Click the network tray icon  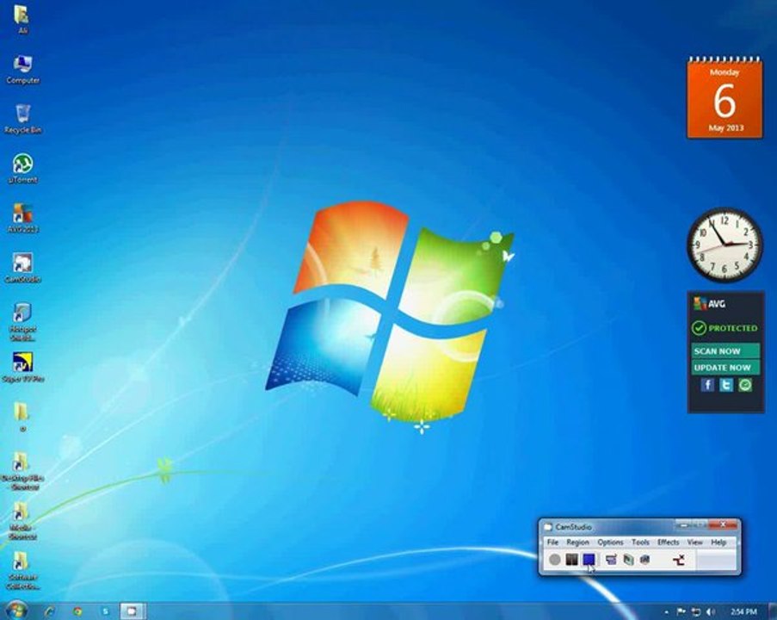tap(696, 612)
